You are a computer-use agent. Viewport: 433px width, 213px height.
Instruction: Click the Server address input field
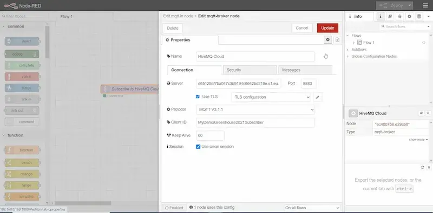[x=238, y=84]
